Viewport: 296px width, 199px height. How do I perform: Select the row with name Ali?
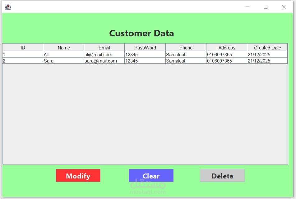pyautogui.click(x=145, y=54)
